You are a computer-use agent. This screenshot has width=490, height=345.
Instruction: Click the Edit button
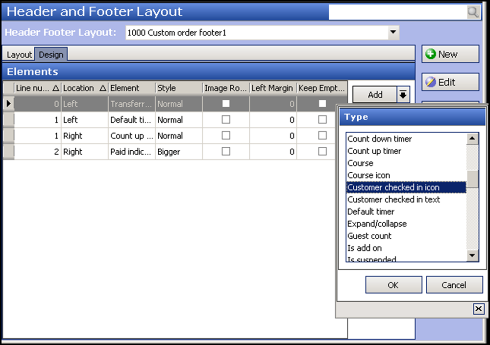(450, 82)
